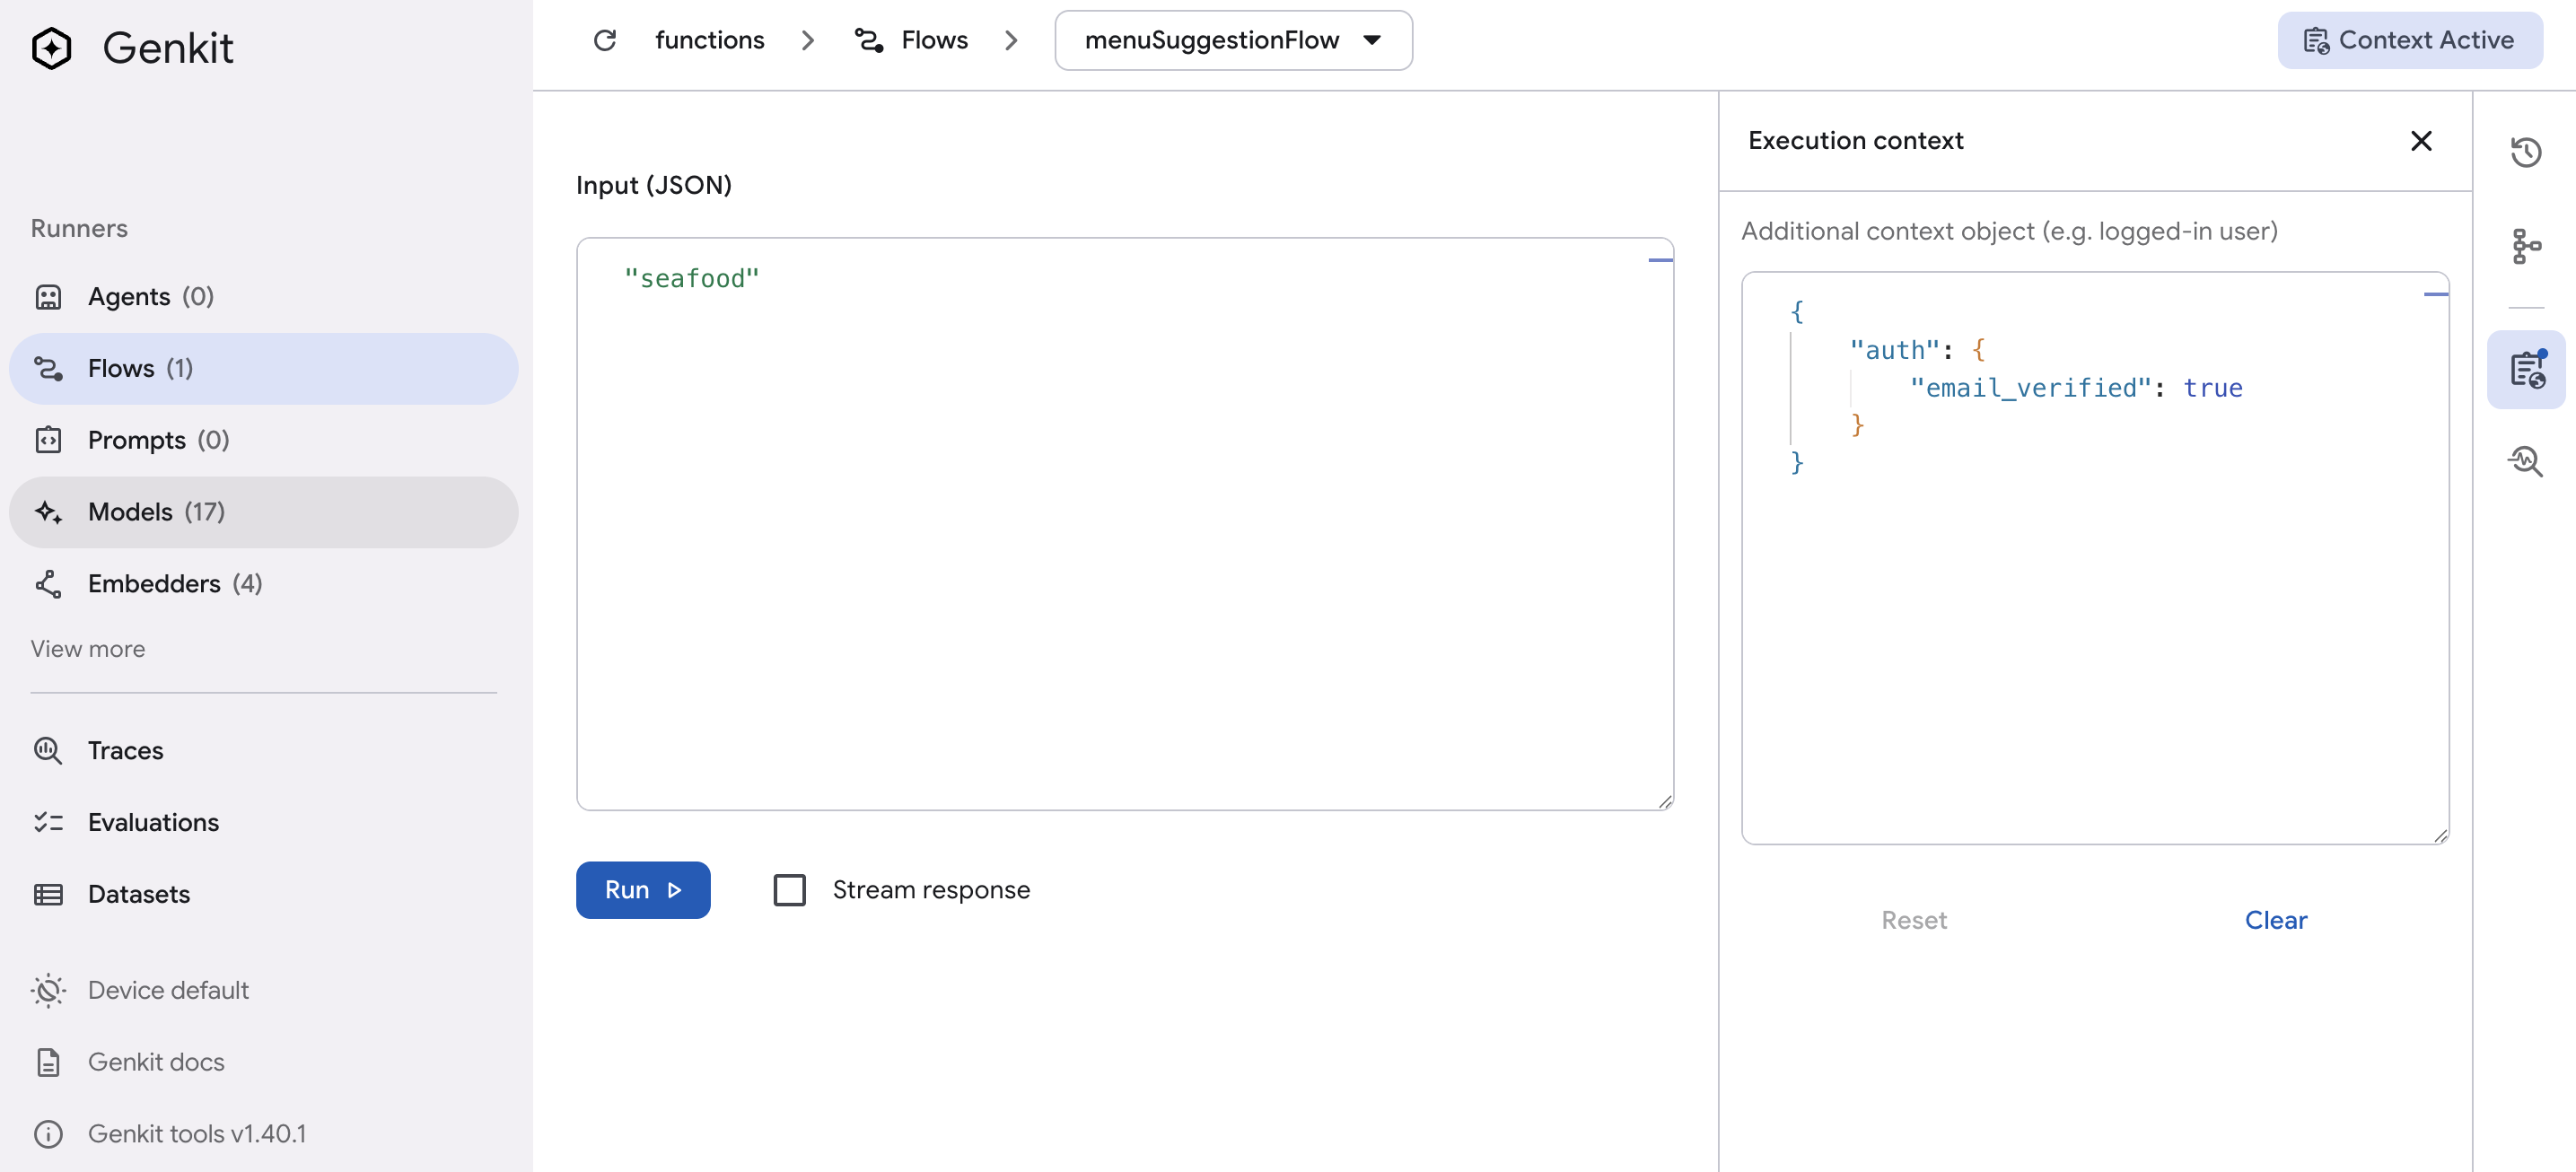Viewport: 2576px width, 1172px height.
Task: Click the Runners section heading
Action: click(x=79, y=228)
